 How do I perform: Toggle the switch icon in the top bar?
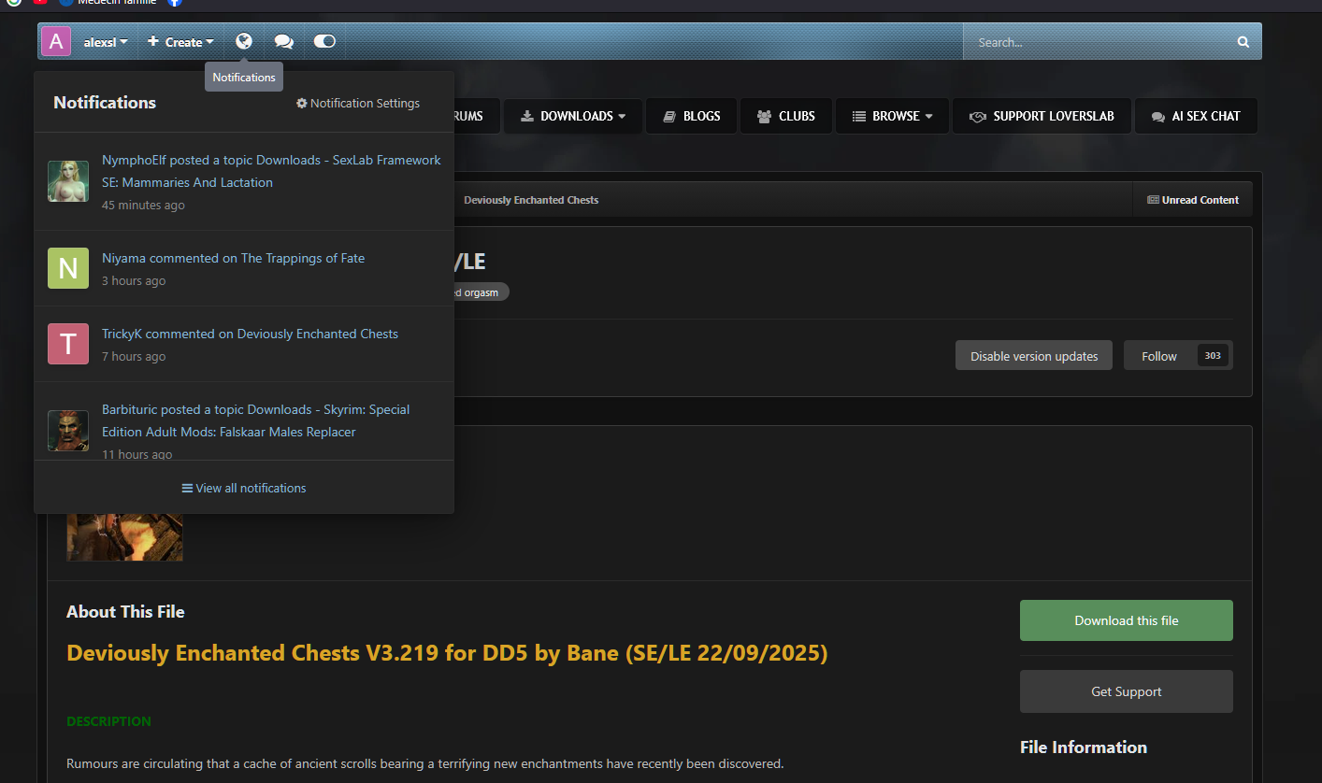[324, 42]
